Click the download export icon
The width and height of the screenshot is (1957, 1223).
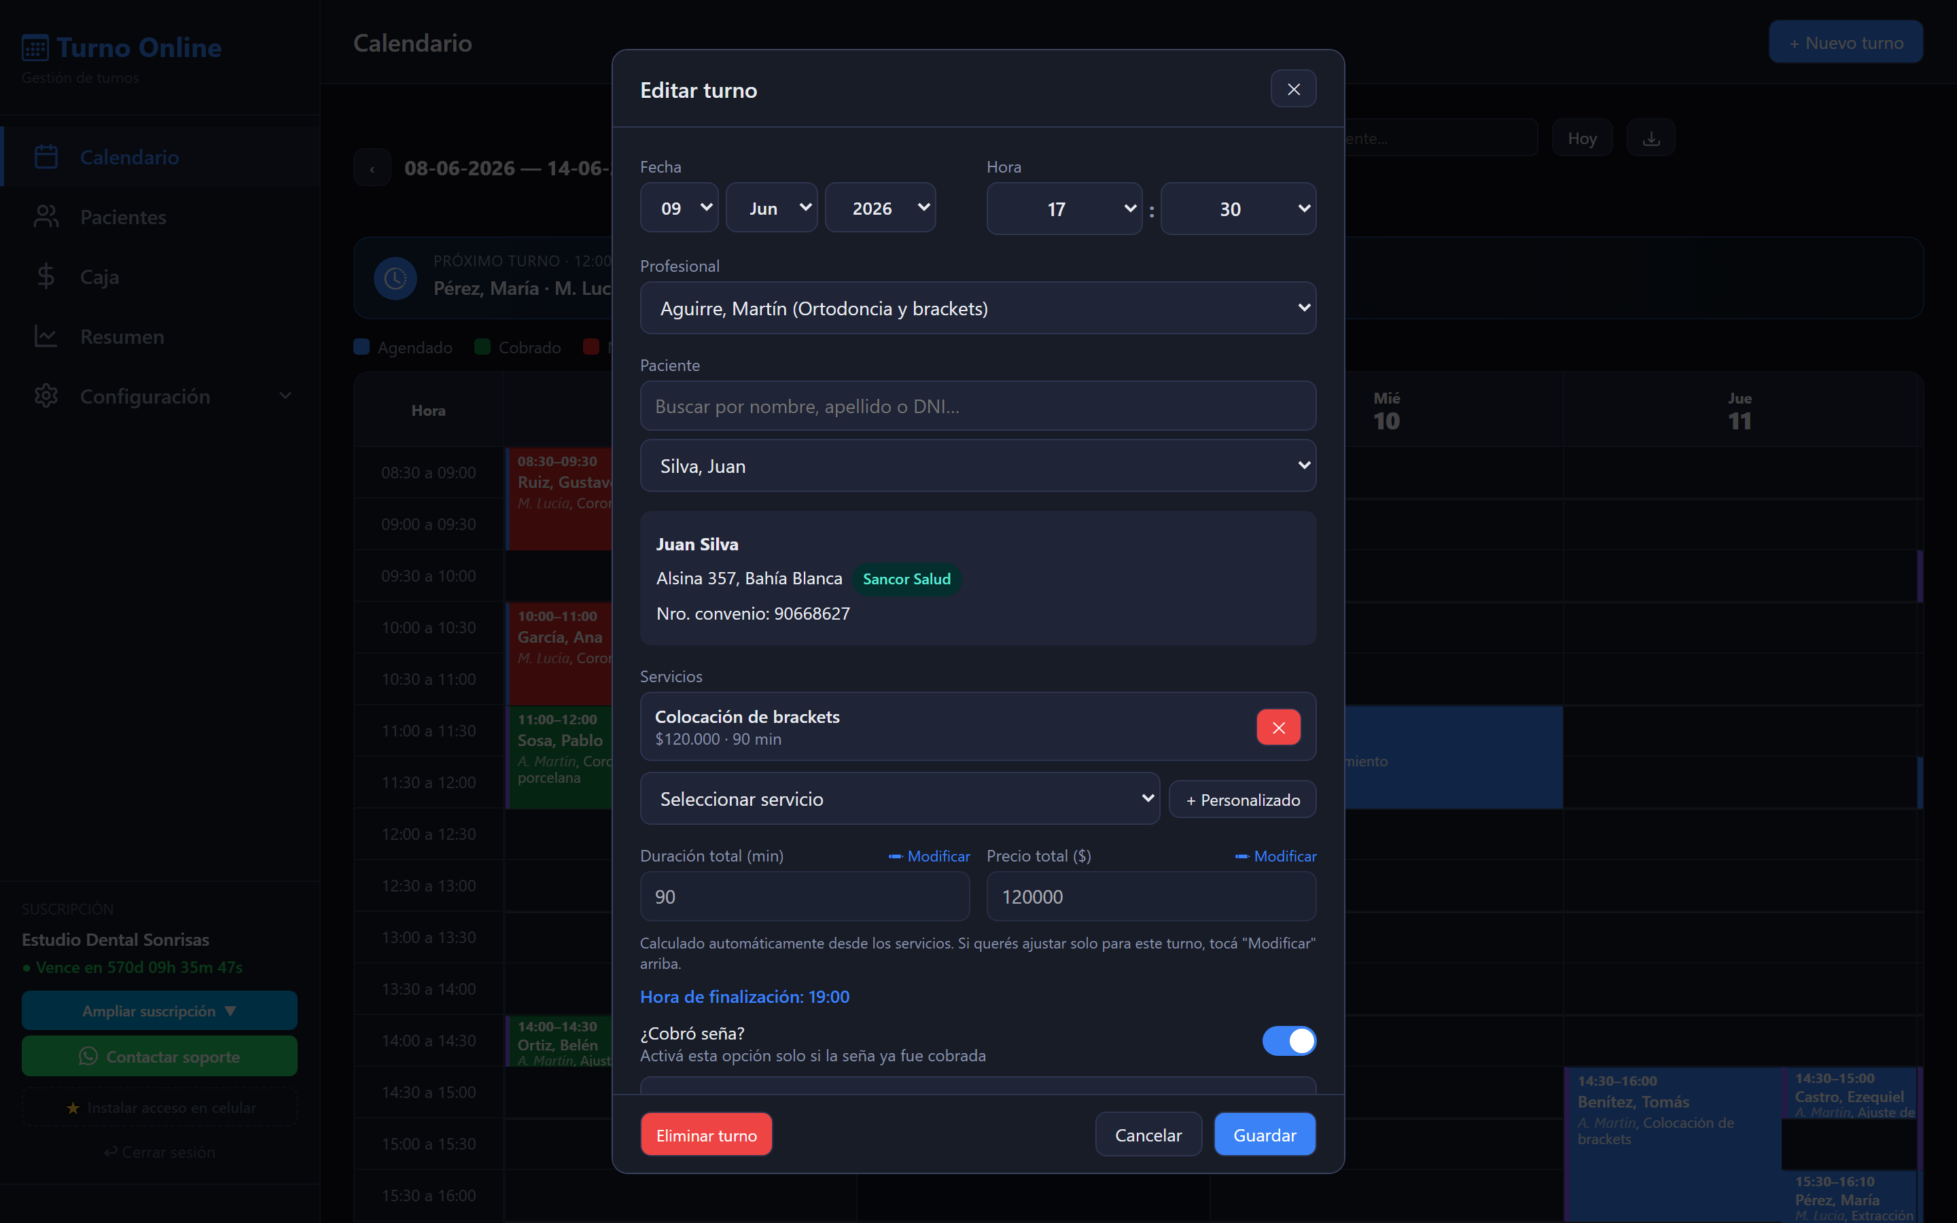(x=1651, y=139)
